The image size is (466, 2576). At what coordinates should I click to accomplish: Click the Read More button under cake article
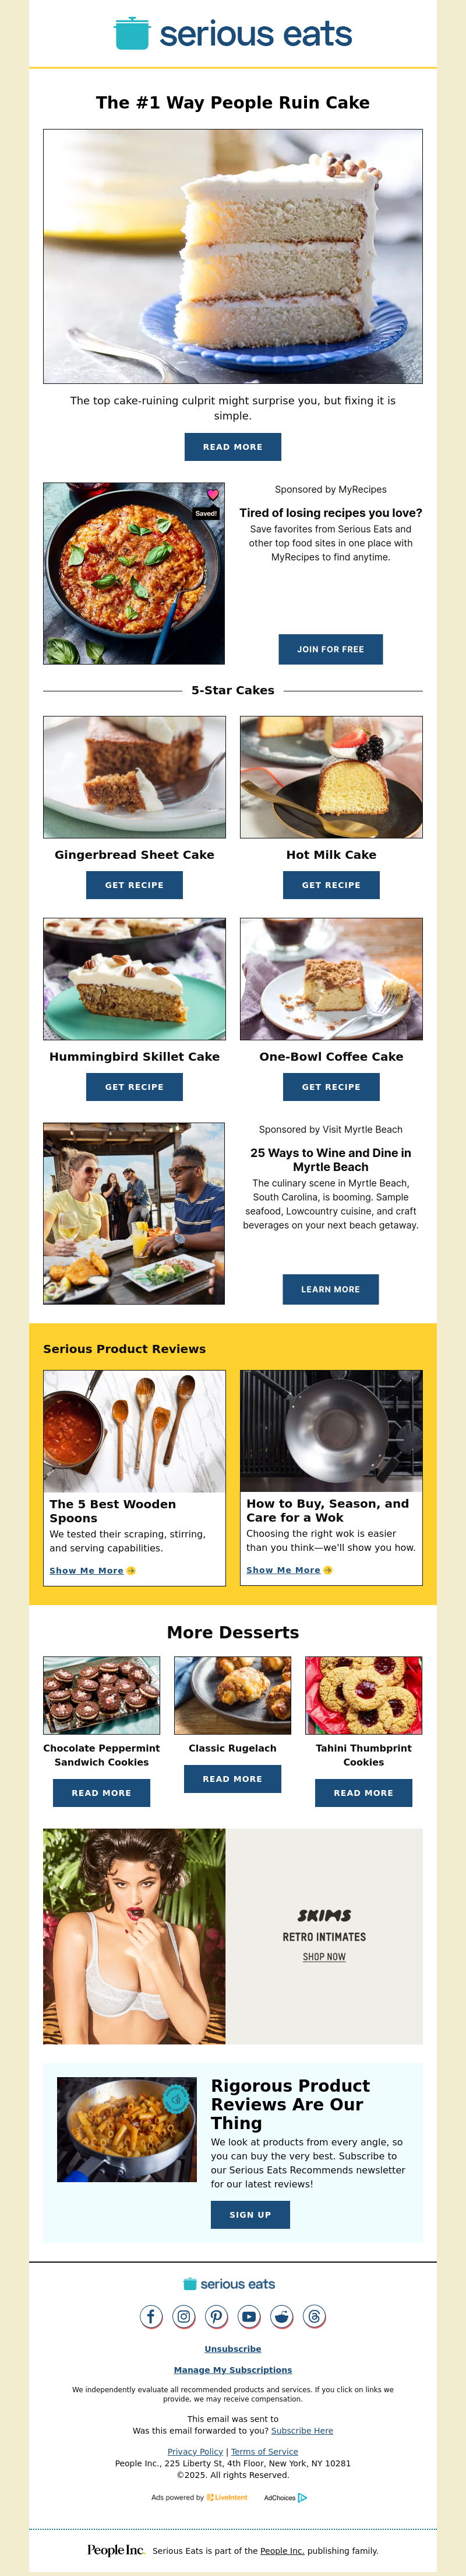coord(232,447)
